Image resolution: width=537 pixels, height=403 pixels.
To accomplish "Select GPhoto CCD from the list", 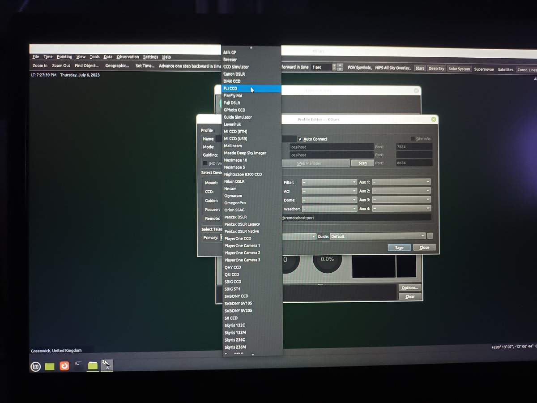I will click(251, 110).
